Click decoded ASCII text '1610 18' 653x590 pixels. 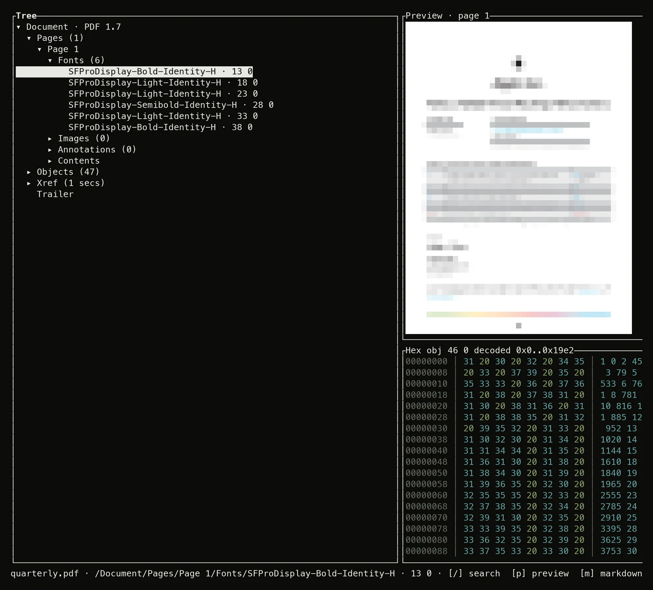click(x=618, y=462)
